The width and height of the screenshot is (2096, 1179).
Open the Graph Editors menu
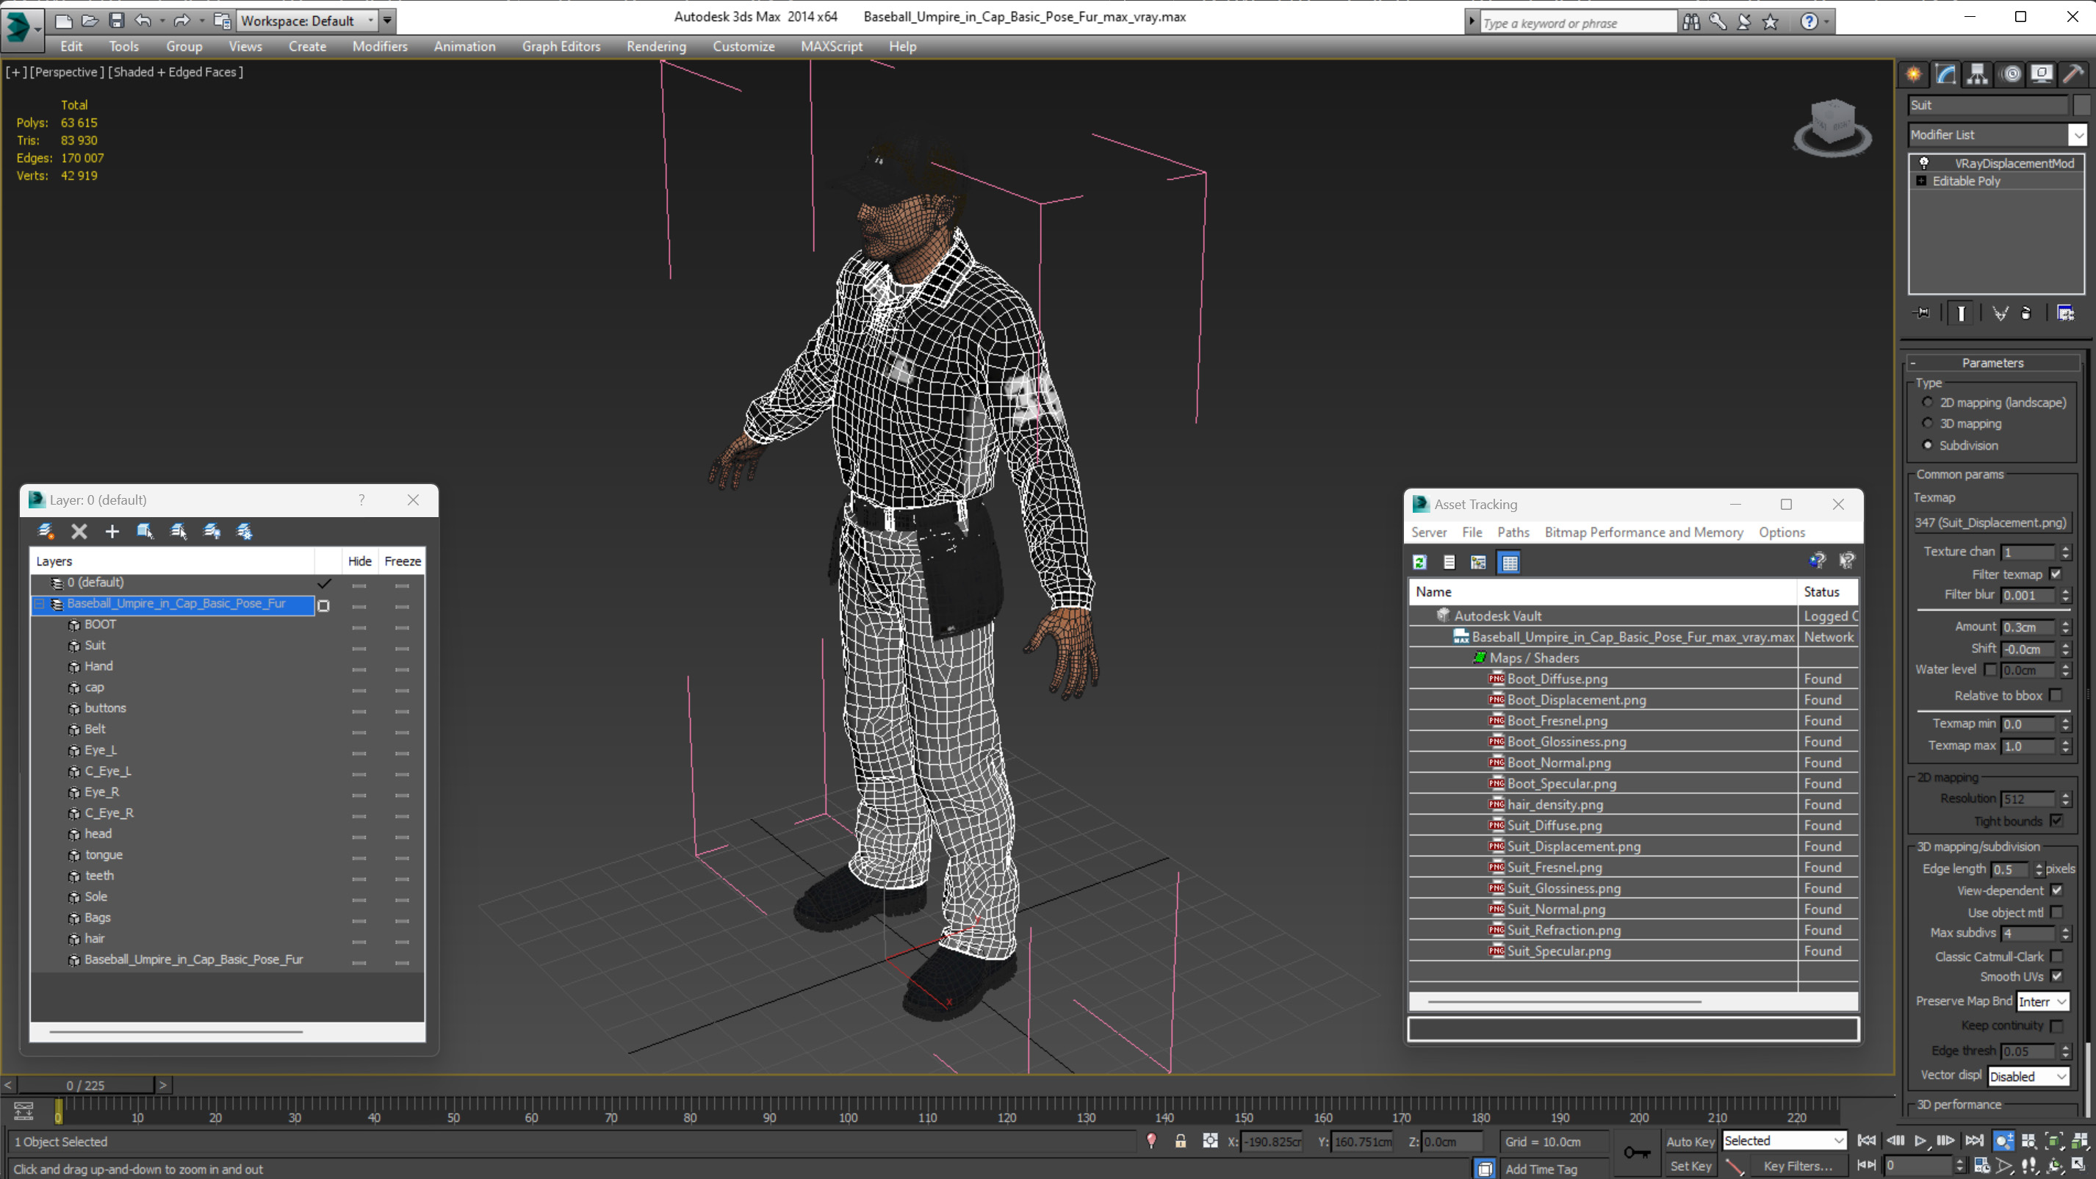click(x=561, y=46)
